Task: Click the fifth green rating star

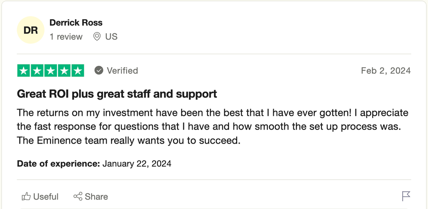Action: tap(77, 71)
